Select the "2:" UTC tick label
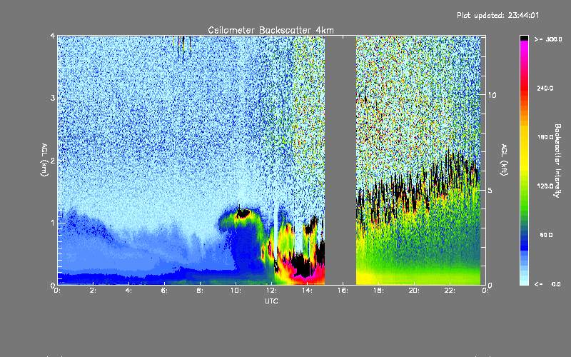This screenshot has height=357, width=571. tap(94, 291)
